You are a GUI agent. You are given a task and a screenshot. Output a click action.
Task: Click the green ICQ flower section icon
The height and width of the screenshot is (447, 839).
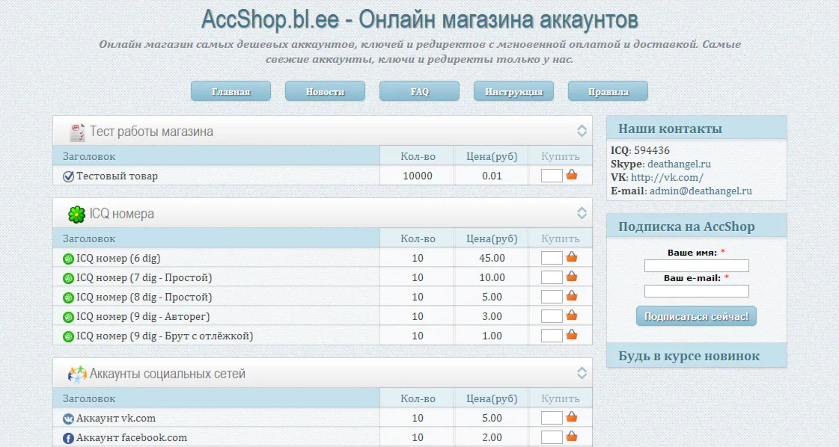click(76, 214)
